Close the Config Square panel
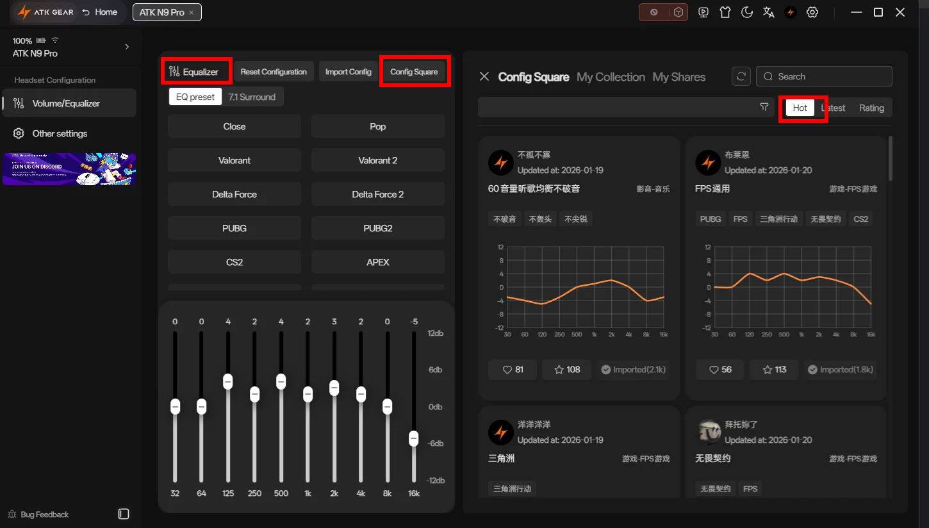 (x=485, y=77)
